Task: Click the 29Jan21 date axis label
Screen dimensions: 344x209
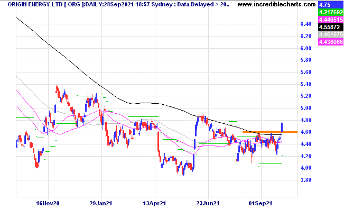Action: [x=101, y=203]
